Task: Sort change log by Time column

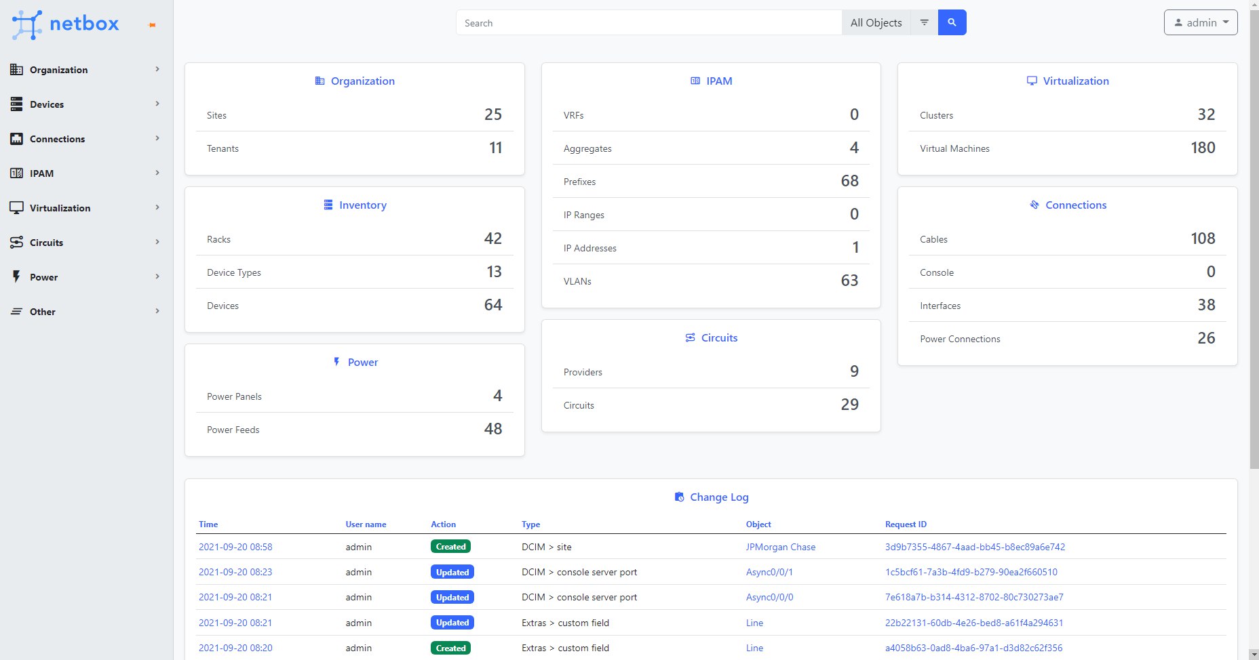Action: [x=208, y=524]
